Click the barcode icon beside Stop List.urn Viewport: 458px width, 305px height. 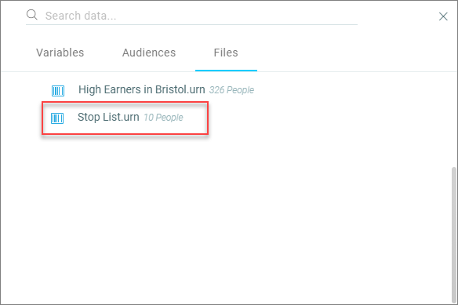tap(57, 118)
